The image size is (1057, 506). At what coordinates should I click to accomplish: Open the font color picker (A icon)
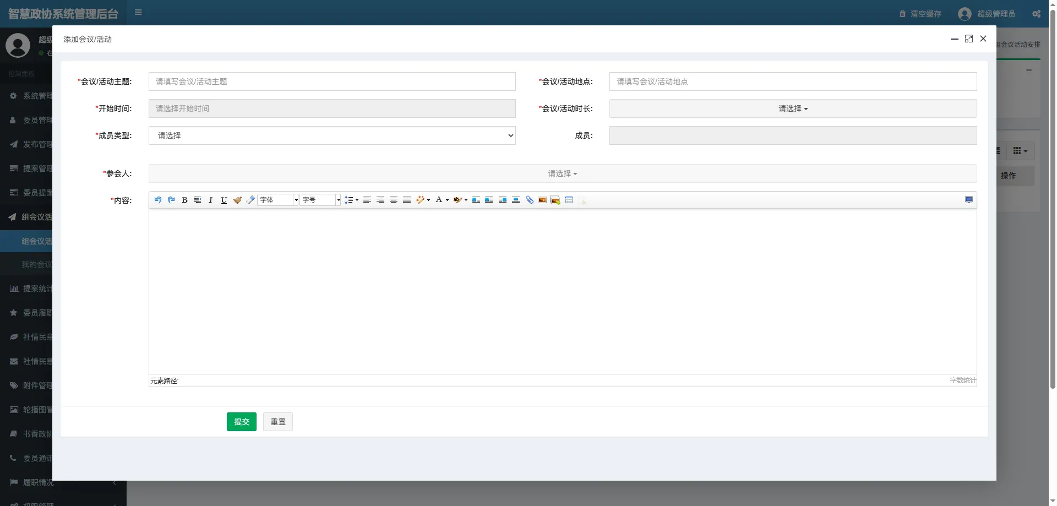point(439,200)
